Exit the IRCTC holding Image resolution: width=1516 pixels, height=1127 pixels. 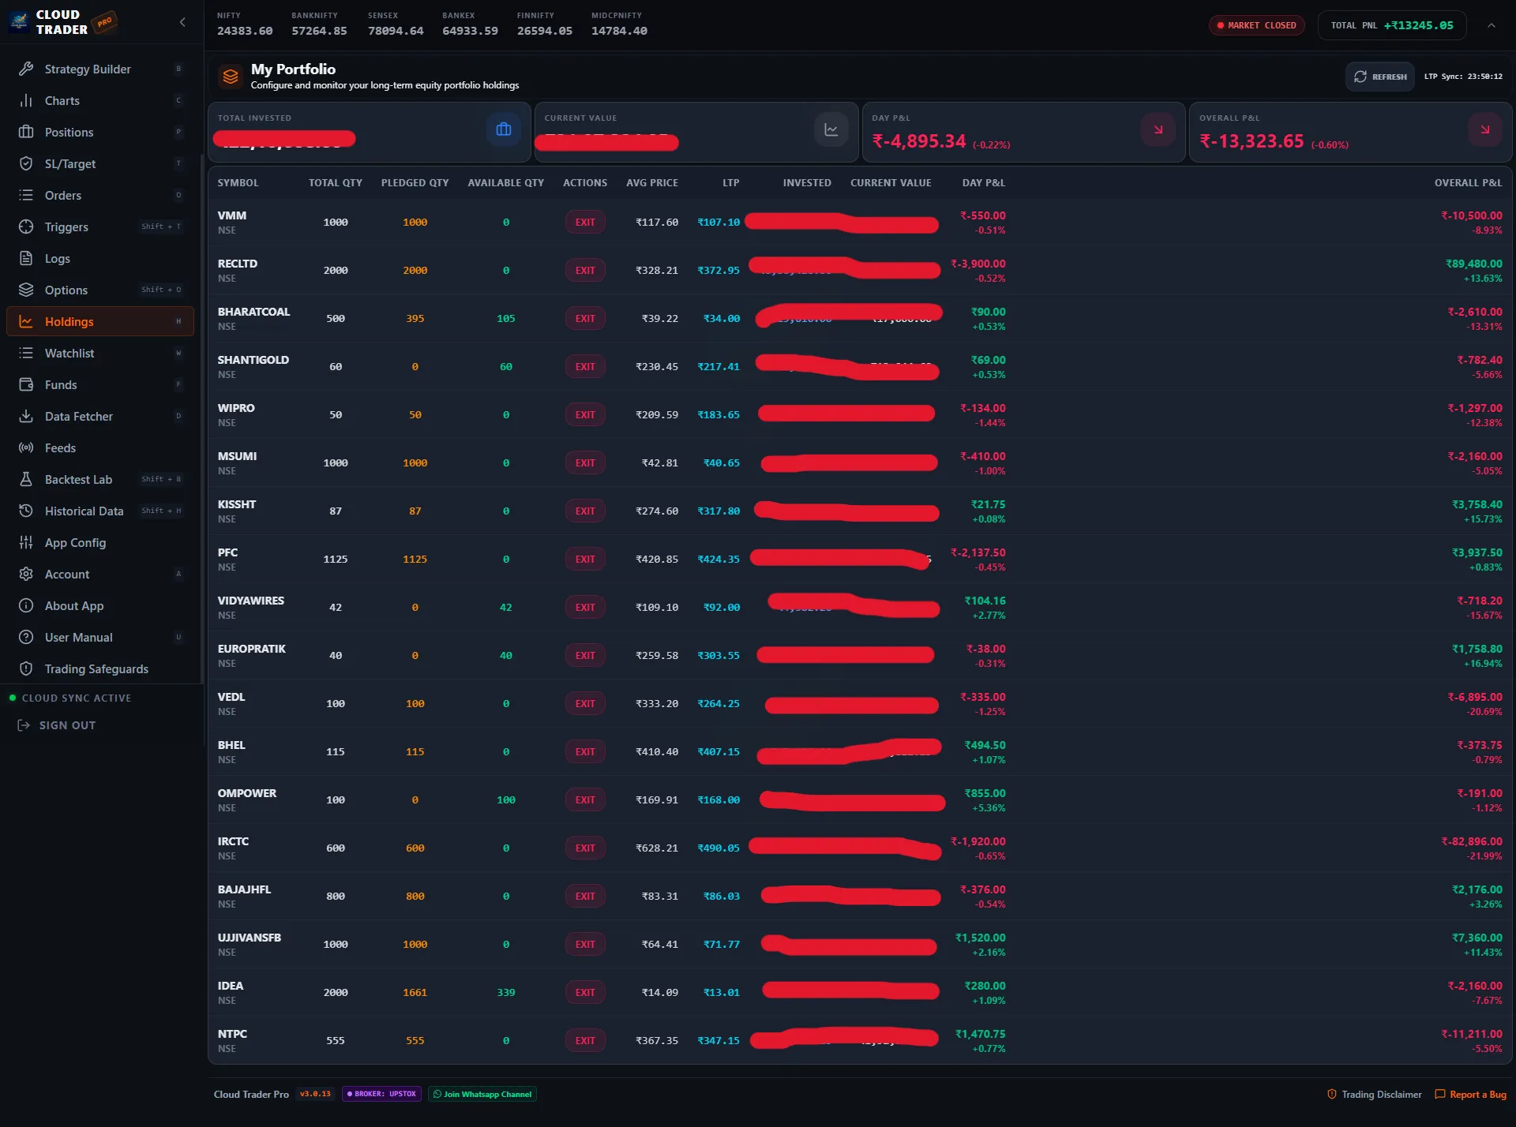(x=585, y=848)
